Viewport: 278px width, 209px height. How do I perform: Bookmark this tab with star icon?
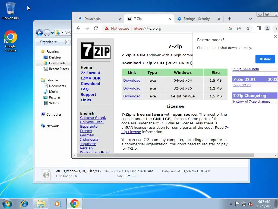(x=248, y=28)
